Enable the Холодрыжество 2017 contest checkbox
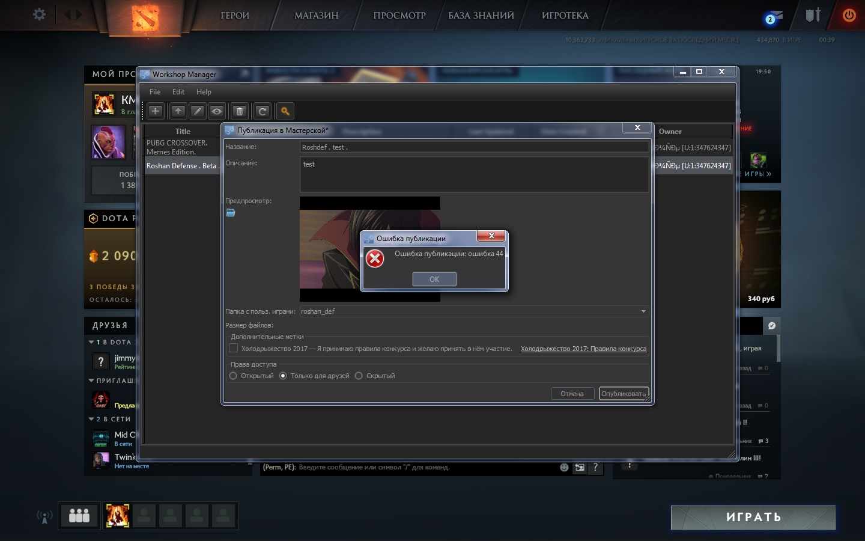 click(234, 348)
